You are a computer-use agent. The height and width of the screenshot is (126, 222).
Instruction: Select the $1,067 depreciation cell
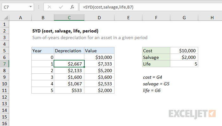point(69,84)
